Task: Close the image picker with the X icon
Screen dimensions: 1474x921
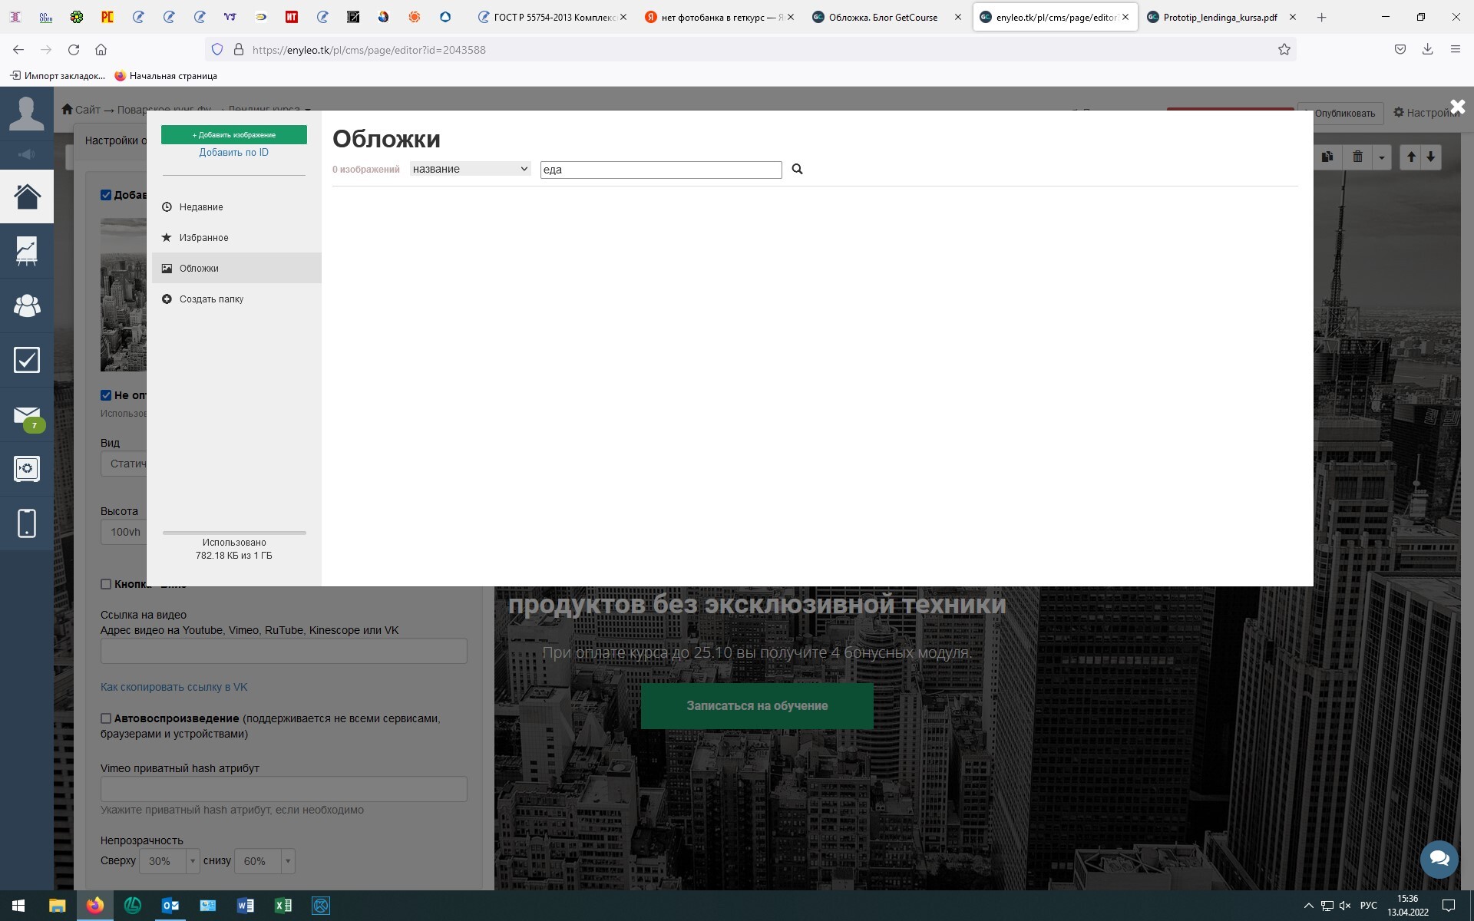Action: (1457, 107)
